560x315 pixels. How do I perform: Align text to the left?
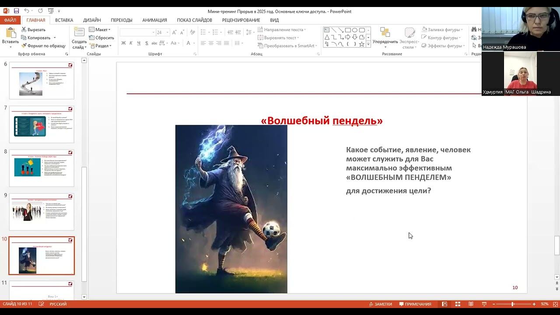(x=203, y=43)
